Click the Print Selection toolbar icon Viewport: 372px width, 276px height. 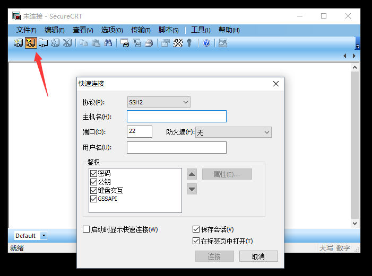[137, 43]
